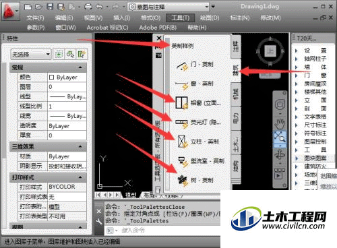Click the 图层控制 item in T20 menu
Image resolution: width=337 pixels, height=248 pixels.
pyautogui.click(x=315, y=142)
